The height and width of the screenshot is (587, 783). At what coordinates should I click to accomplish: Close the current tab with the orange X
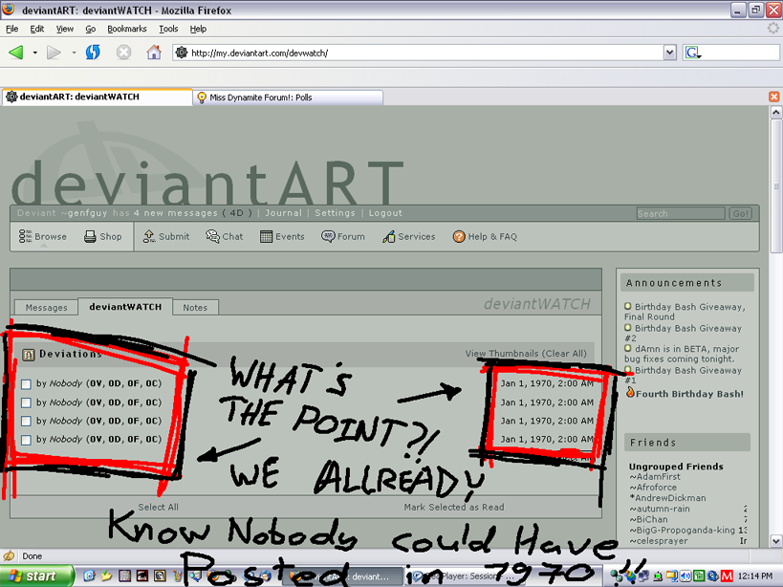(774, 97)
